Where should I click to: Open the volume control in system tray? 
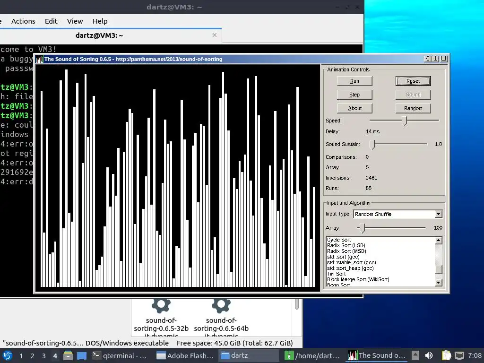tap(429, 355)
